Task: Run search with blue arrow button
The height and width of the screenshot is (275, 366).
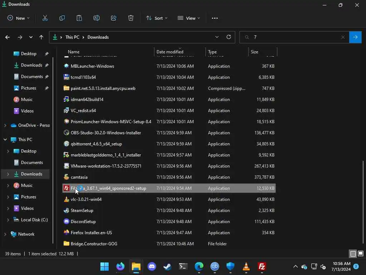Action: click(x=355, y=37)
